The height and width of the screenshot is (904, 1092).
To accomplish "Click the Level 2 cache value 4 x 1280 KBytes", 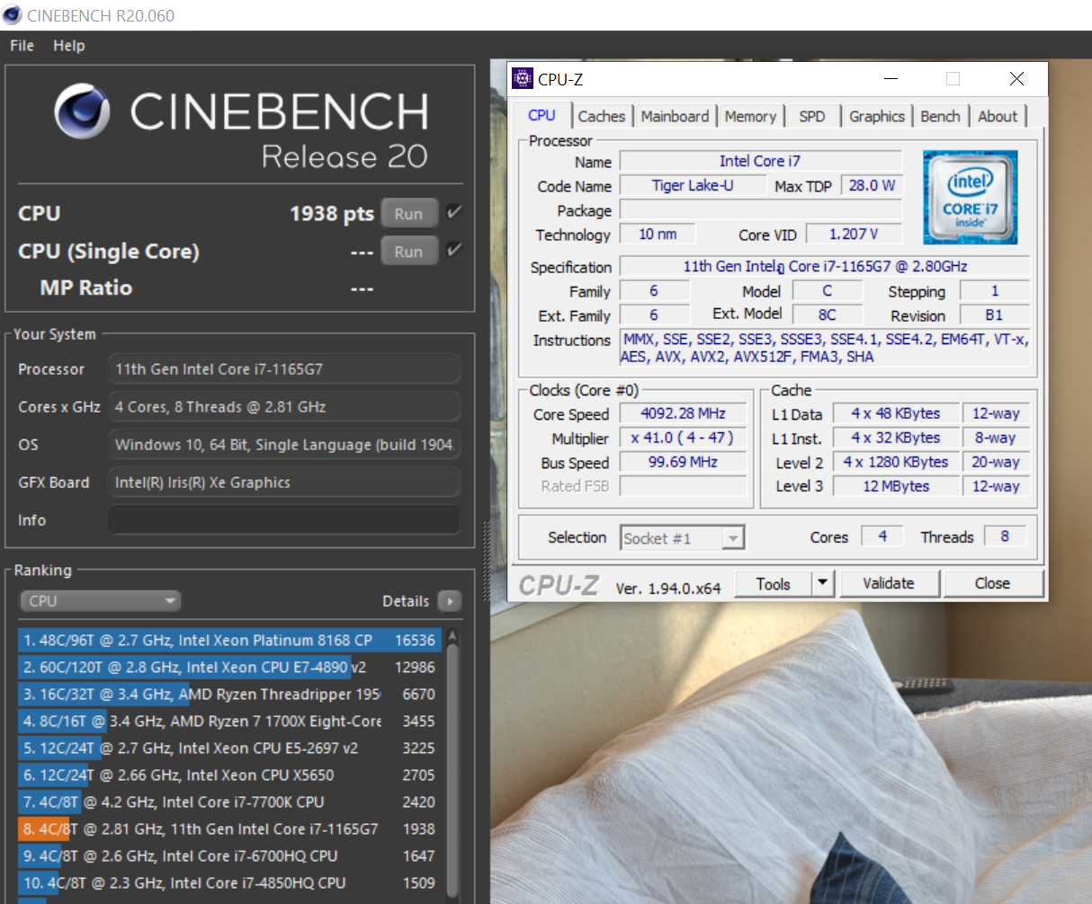I will click(x=896, y=462).
